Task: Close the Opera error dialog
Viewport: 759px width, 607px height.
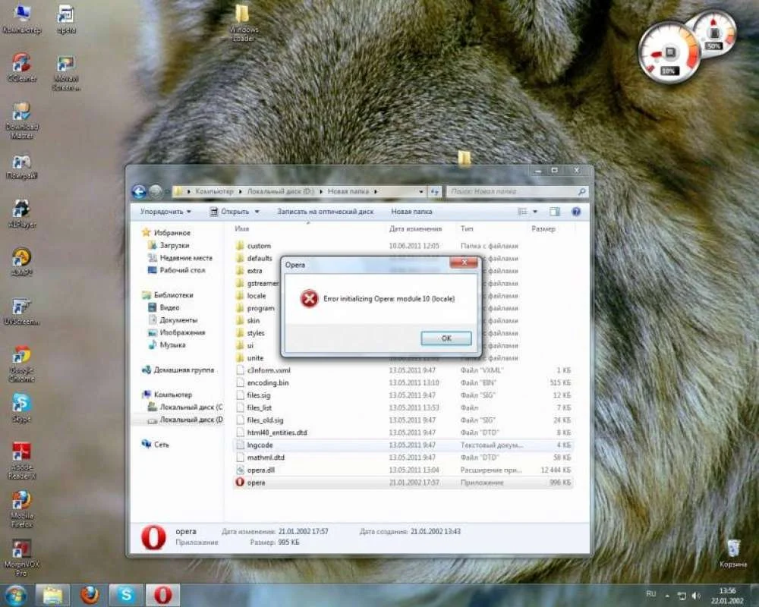Action: point(464,263)
